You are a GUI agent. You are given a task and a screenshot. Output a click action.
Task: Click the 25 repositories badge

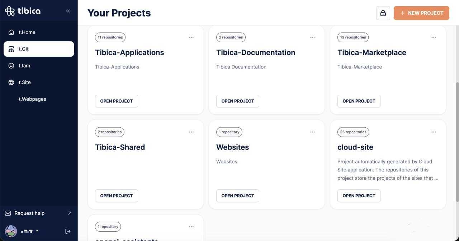point(353,132)
